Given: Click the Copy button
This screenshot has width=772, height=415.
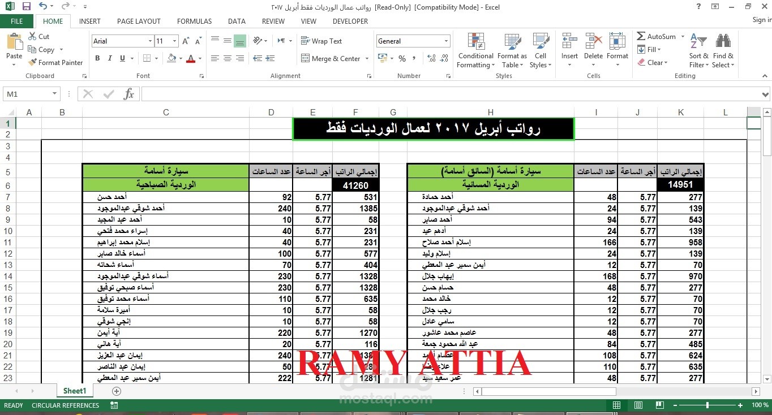Looking at the screenshot, I should click(41, 50).
